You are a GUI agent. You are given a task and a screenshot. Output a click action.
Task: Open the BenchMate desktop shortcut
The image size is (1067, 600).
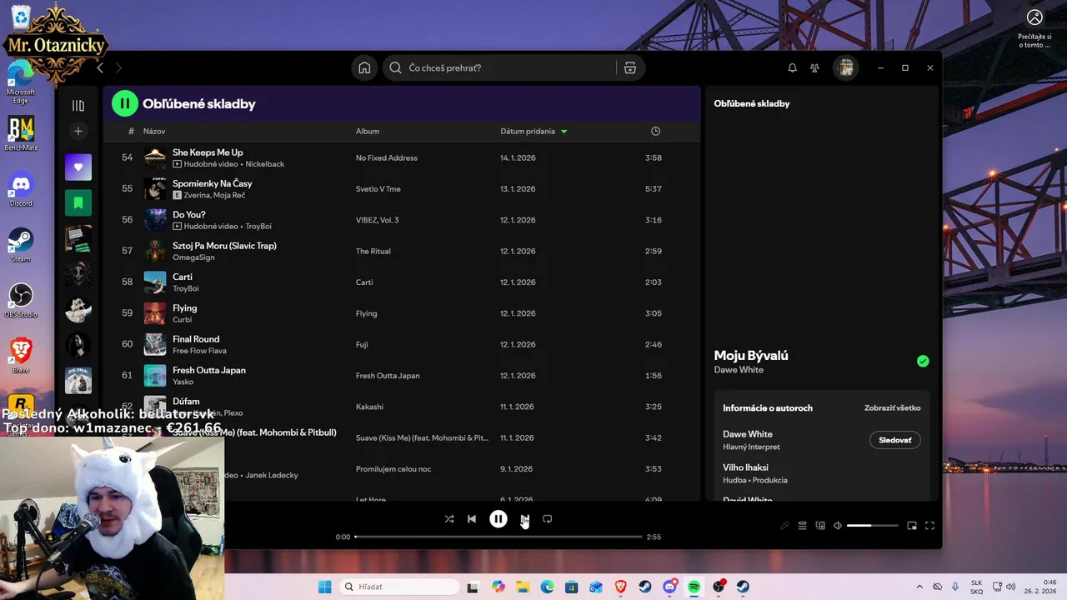tap(21, 134)
